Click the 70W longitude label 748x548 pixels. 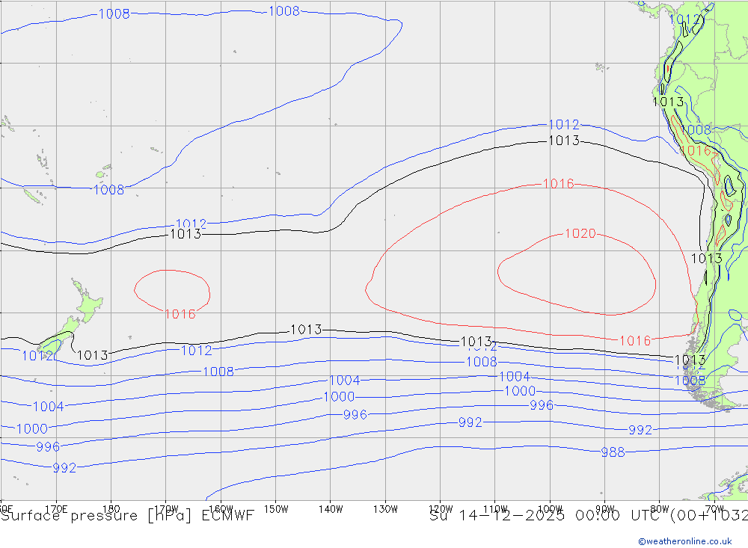(714, 509)
